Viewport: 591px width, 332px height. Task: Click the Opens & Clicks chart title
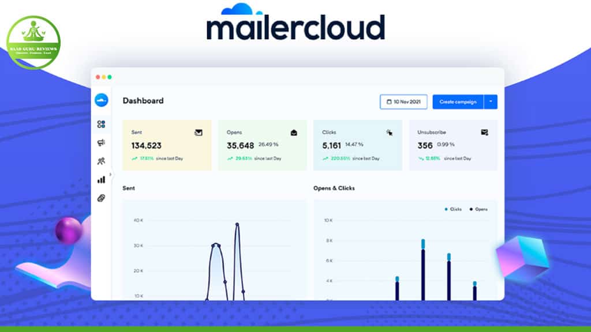coord(334,188)
